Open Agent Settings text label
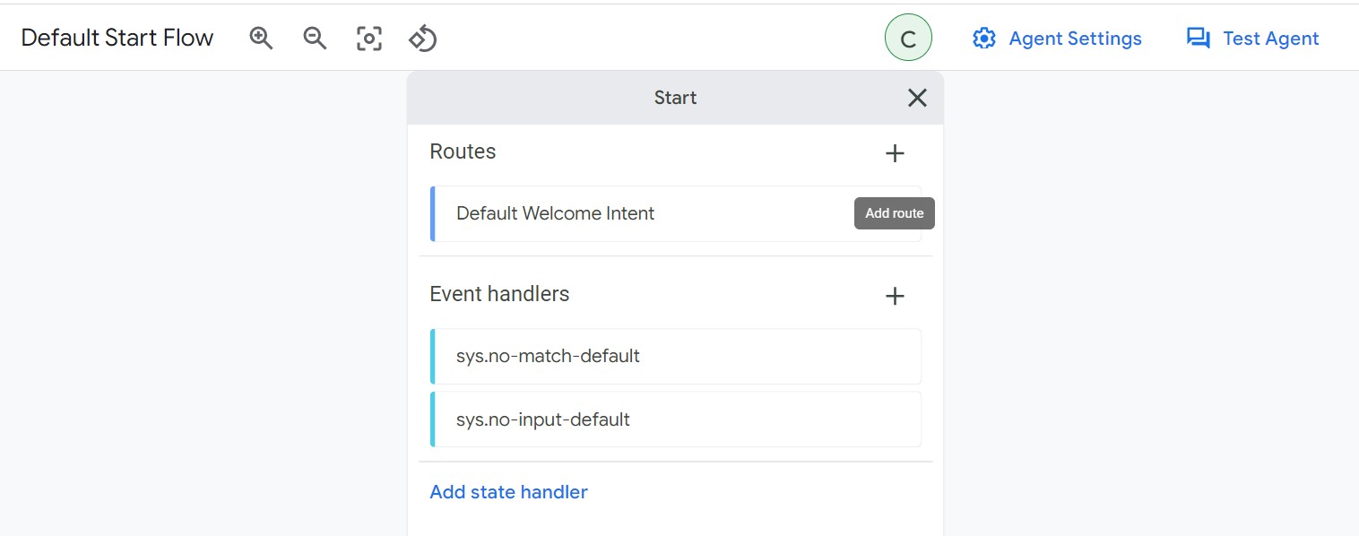1359x536 pixels. (1075, 39)
